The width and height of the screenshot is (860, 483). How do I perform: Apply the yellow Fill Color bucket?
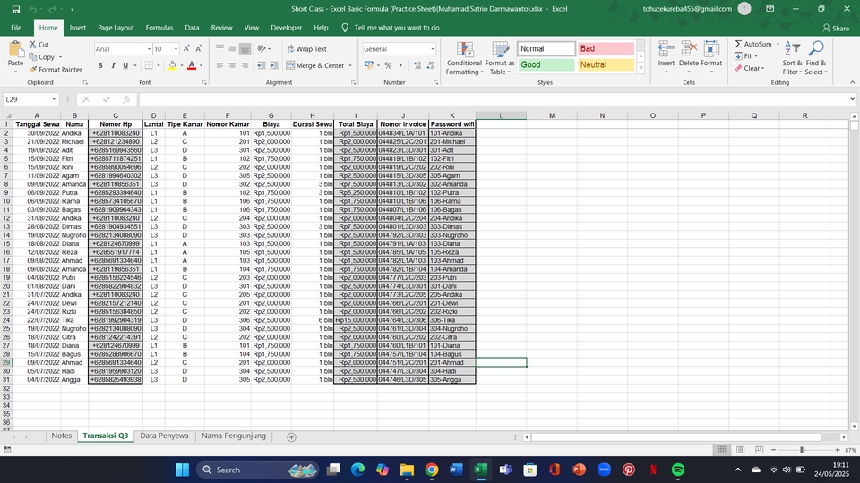click(x=172, y=65)
